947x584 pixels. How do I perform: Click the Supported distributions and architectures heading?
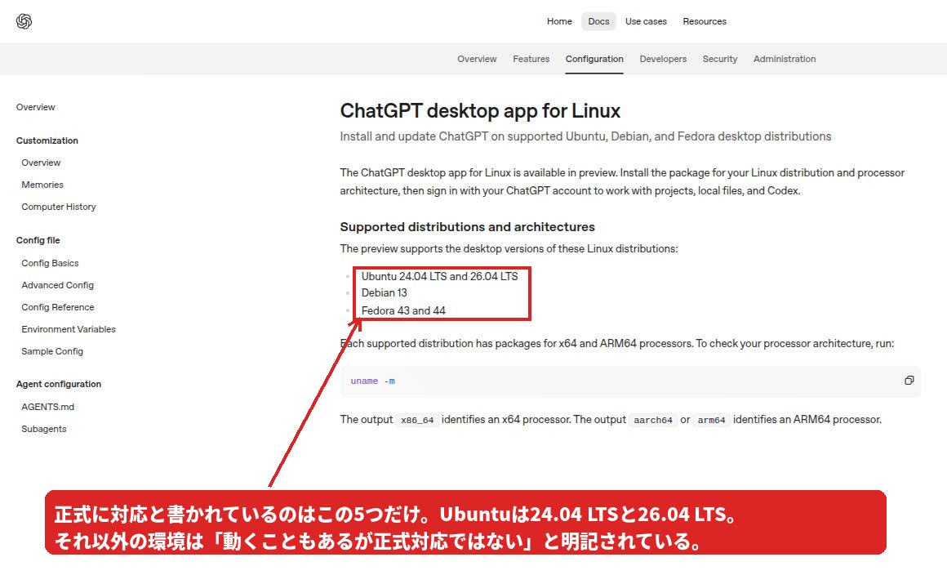[x=468, y=227]
